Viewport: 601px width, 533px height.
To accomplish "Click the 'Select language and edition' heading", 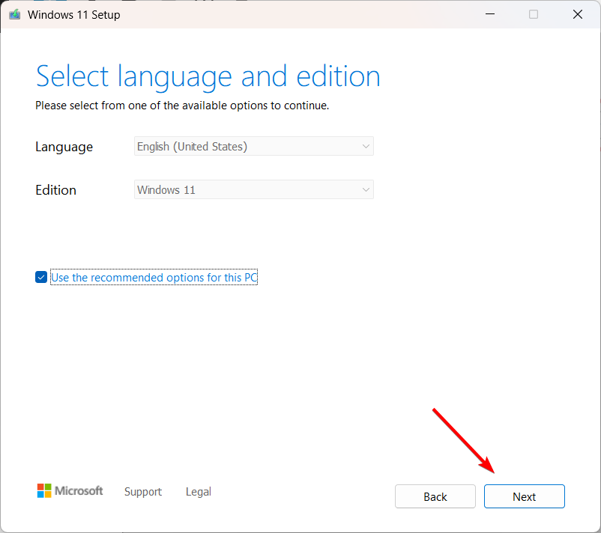I will pyautogui.click(x=208, y=77).
